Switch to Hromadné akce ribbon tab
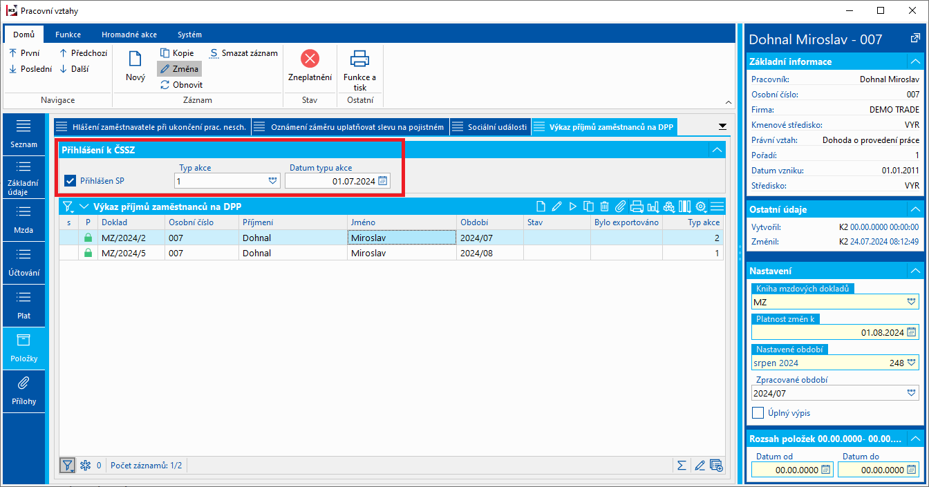The height and width of the screenshot is (487, 929). [x=129, y=35]
